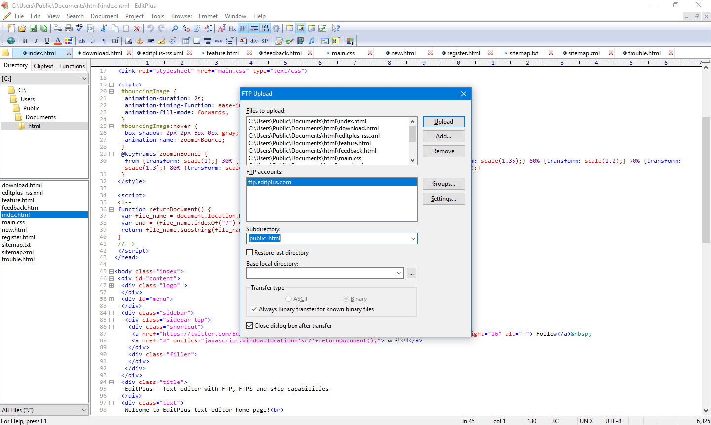Open the Base local directory dropdown arrow
The width and height of the screenshot is (711, 425).
coord(399,273)
